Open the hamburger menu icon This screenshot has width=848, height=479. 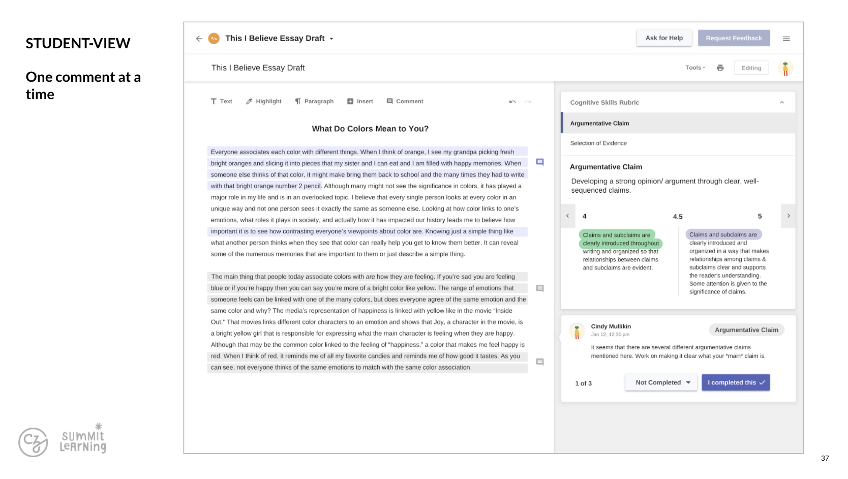tap(786, 39)
